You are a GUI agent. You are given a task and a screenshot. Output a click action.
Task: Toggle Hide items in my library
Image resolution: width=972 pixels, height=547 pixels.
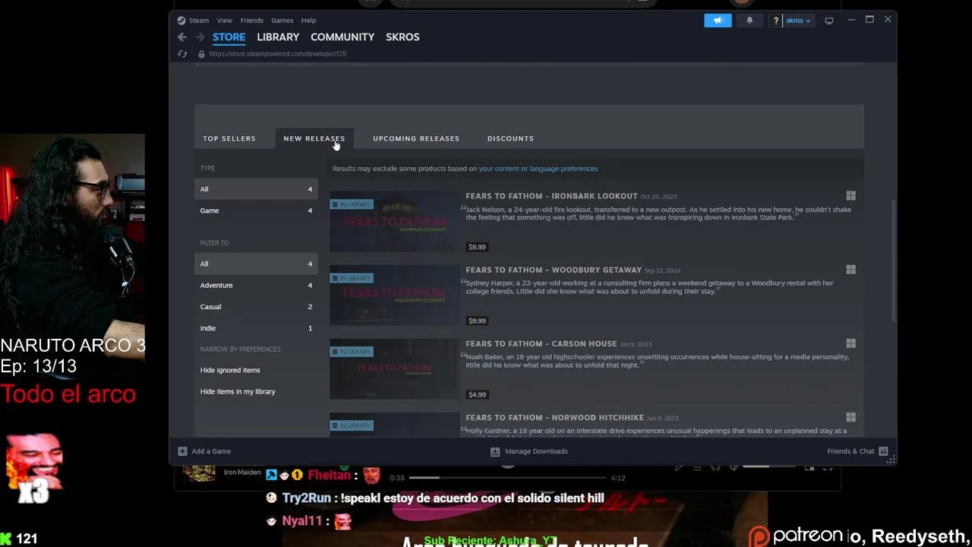pyautogui.click(x=238, y=391)
